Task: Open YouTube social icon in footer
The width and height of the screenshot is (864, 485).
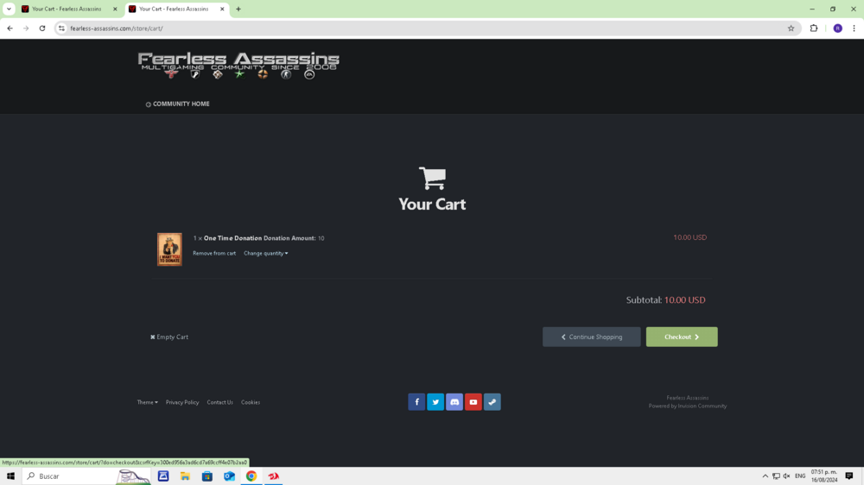Action: pyautogui.click(x=473, y=402)
